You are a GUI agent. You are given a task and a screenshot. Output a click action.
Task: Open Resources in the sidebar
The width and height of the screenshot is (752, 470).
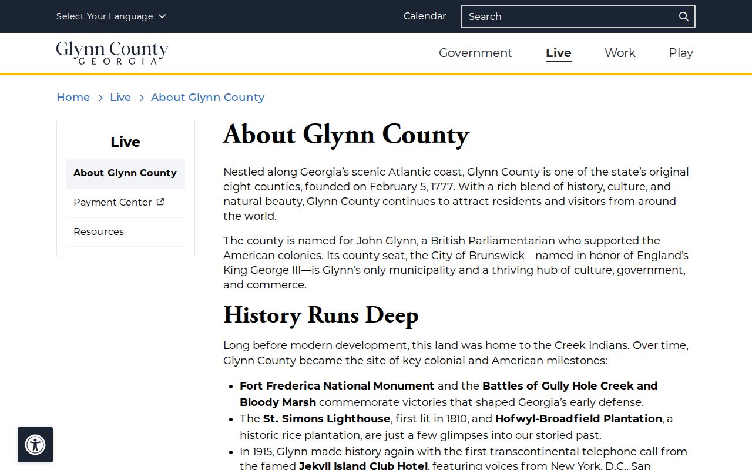click(126, 232)
